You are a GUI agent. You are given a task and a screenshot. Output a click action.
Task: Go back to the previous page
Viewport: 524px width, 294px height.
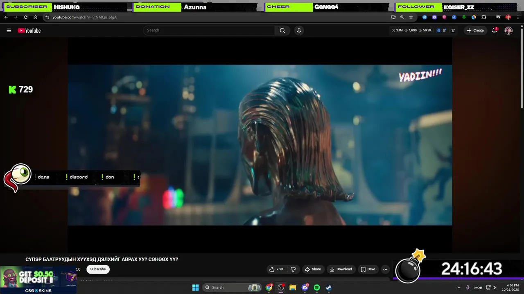point(6,17)
